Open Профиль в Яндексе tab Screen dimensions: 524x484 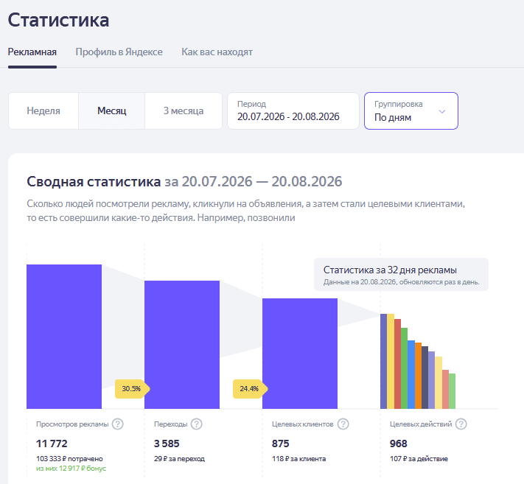pyautogui.click(x=119, y=52)
